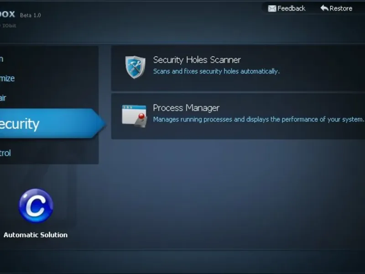Switch to the Optimize sidebar tab

click(x=7, y=78)
